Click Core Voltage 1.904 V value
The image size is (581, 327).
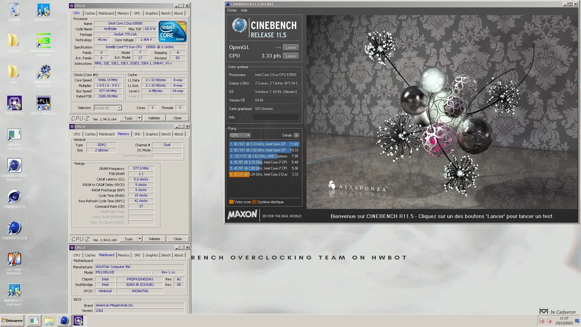pyautogui.click(x=146, y=40)
